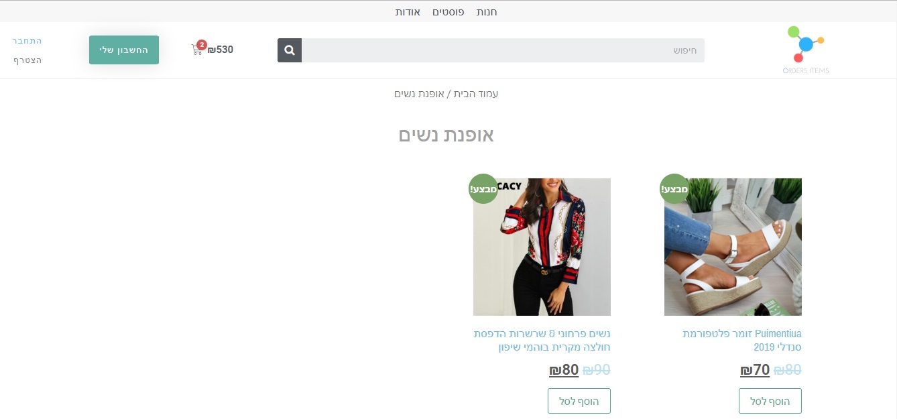Click the הצטרף sign-up link
This screenshot has width=897, height=419.
(x=28, y=60)
